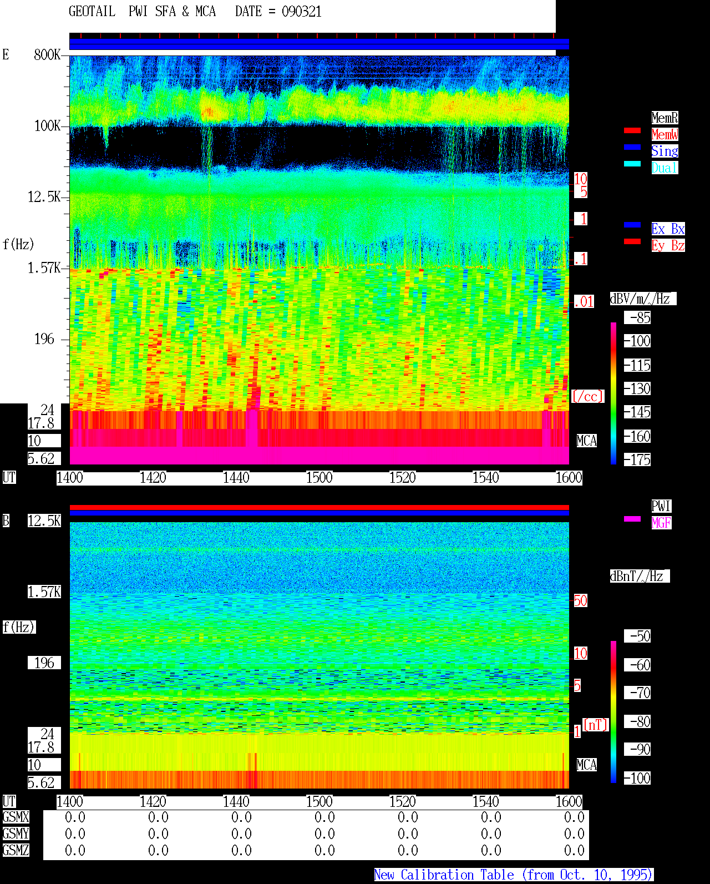Viewport: 710px width, 884px height.
Task: Click the f(Hz) label of the E panel
Action: click(18, 244)
